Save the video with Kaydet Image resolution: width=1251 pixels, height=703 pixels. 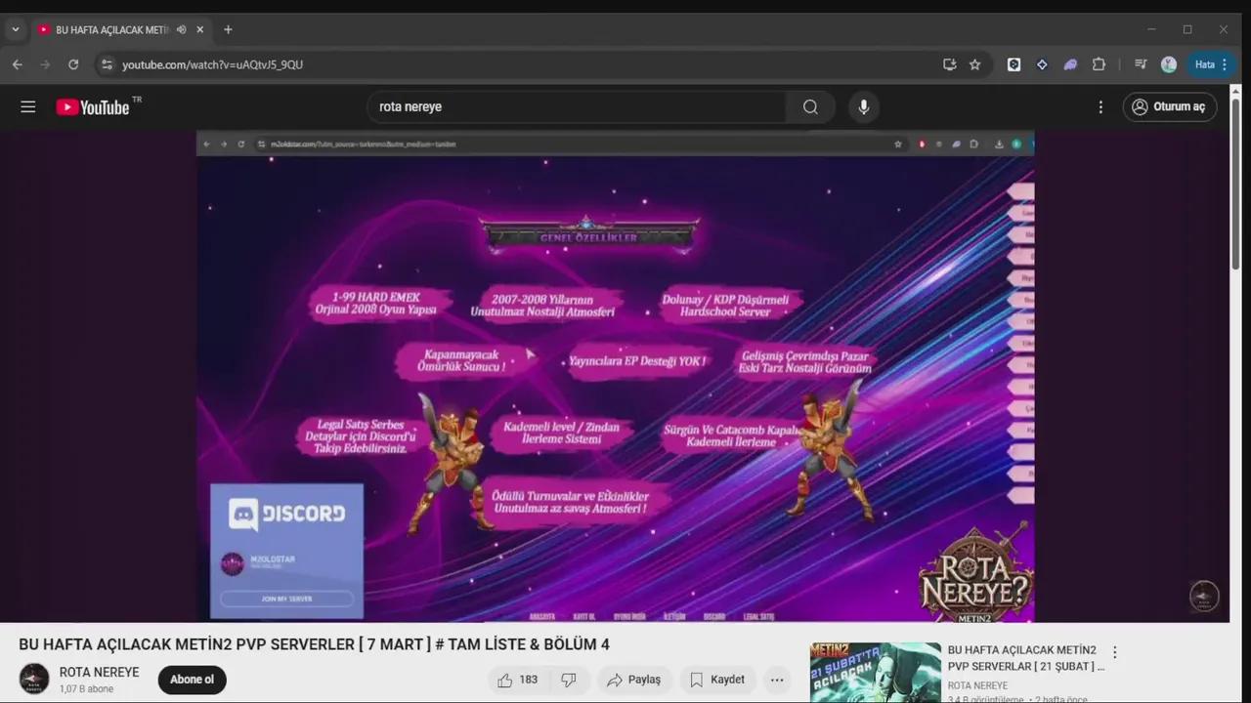coord(717,680)
